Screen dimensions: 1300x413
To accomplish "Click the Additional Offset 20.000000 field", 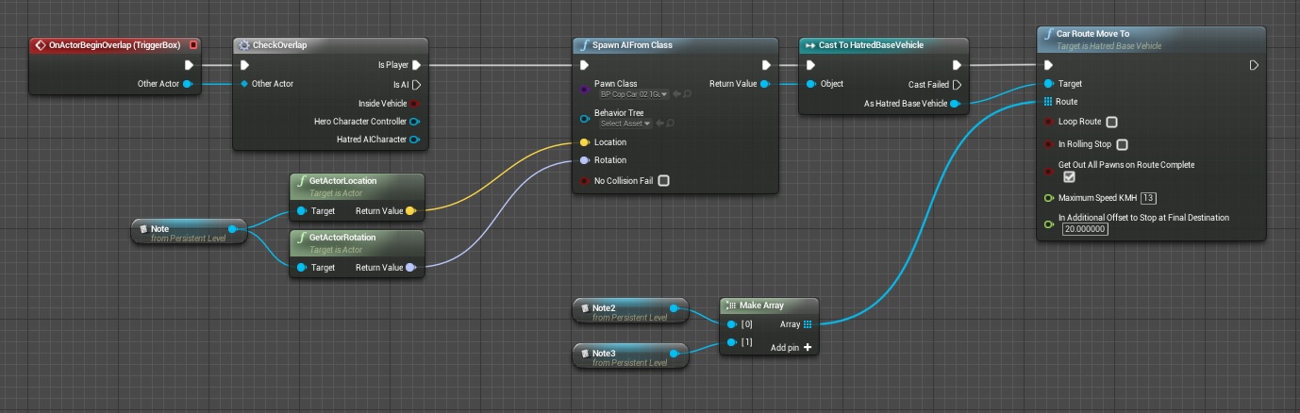I will (1085, 229).
